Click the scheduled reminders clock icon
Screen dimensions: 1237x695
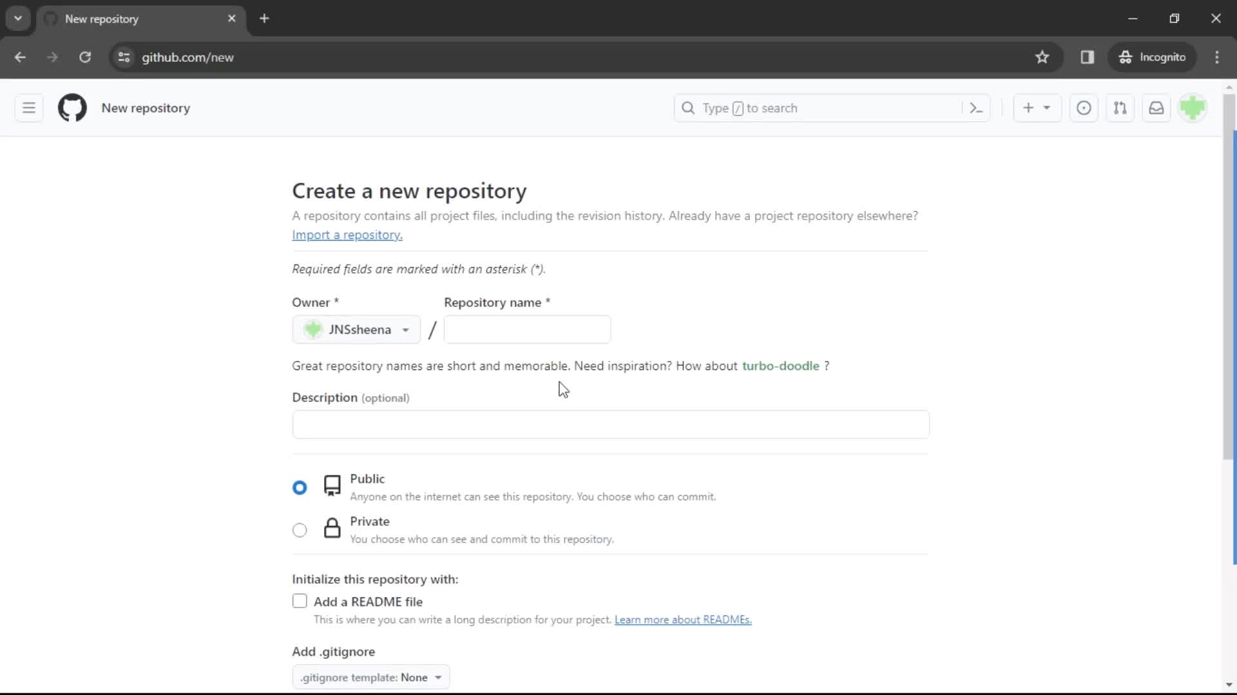point(1084,107)
